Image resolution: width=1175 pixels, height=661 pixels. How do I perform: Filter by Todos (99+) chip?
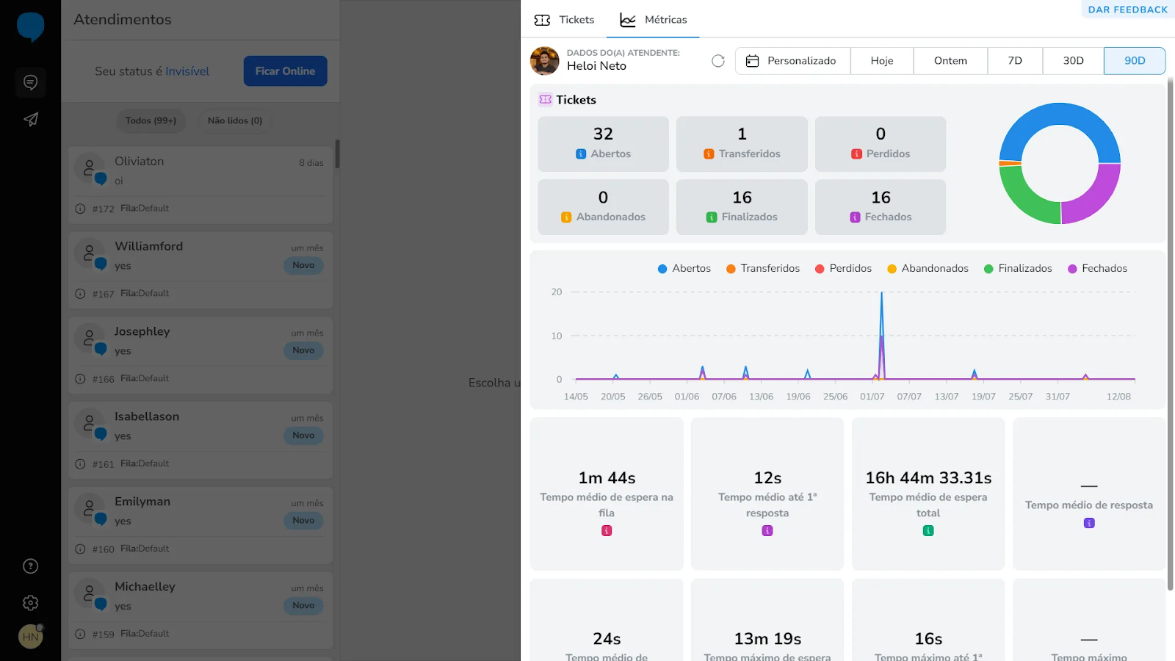(151, 120)
